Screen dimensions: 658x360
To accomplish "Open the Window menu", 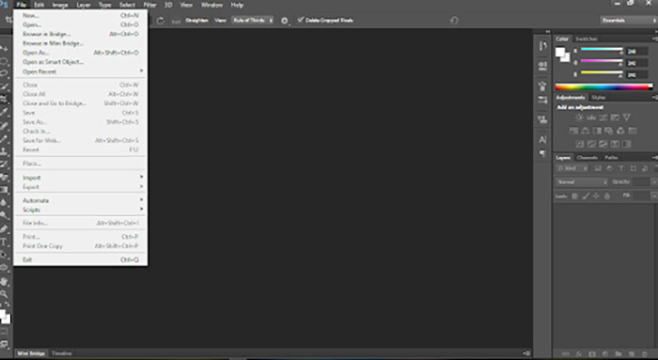I will coord(211,5).
